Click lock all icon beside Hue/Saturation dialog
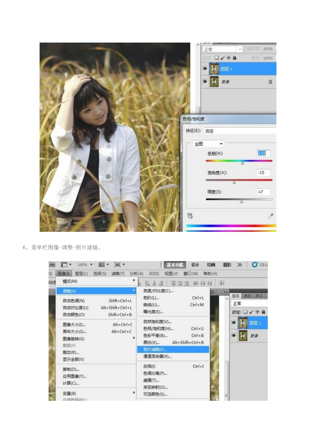 tap(235, 58)
